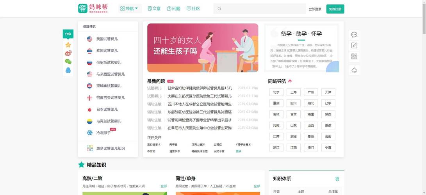The height and width of the screenshot is (195, 426).
Task: Open question 甘肃省妇幼保健院做供卵试管婴儿要15几
Action: (x=200, y=88)
